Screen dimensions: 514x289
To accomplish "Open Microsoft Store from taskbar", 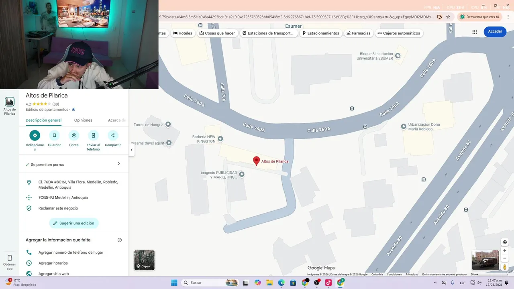I will pyautogui.click(x=293, y=283).
